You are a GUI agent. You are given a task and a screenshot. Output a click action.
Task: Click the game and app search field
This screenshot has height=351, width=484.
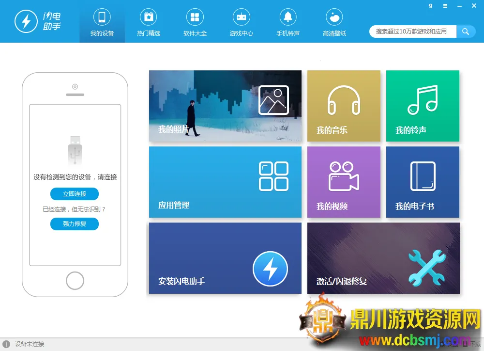pyautogui.click(x=412, y=32)
